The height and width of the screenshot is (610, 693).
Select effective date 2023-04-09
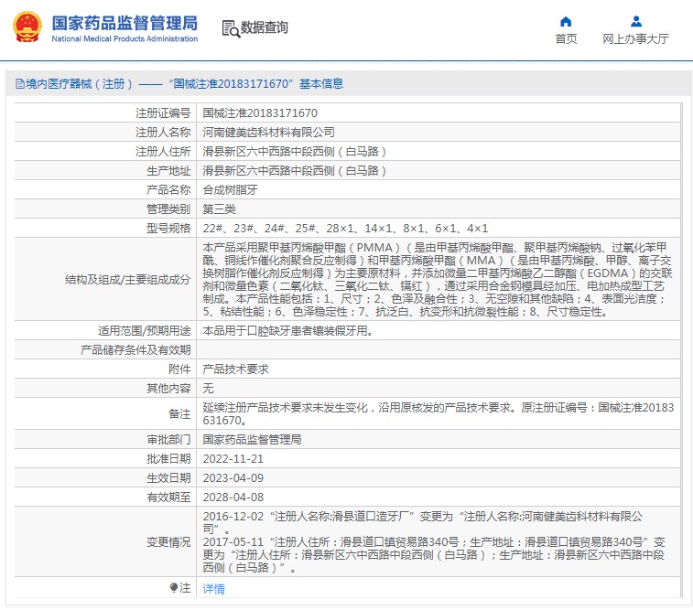[233, 477]
